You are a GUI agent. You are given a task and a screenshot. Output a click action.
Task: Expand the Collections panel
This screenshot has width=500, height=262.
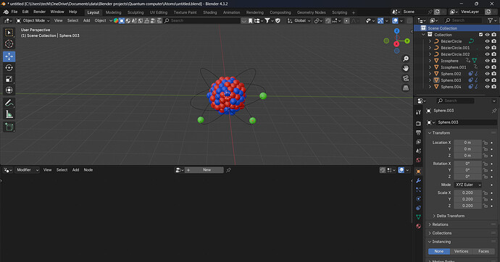(441, 233)
